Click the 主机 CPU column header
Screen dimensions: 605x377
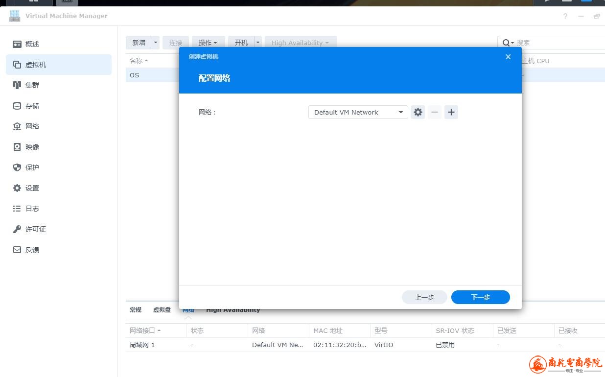pyautogui.click(x=535, y=61)
